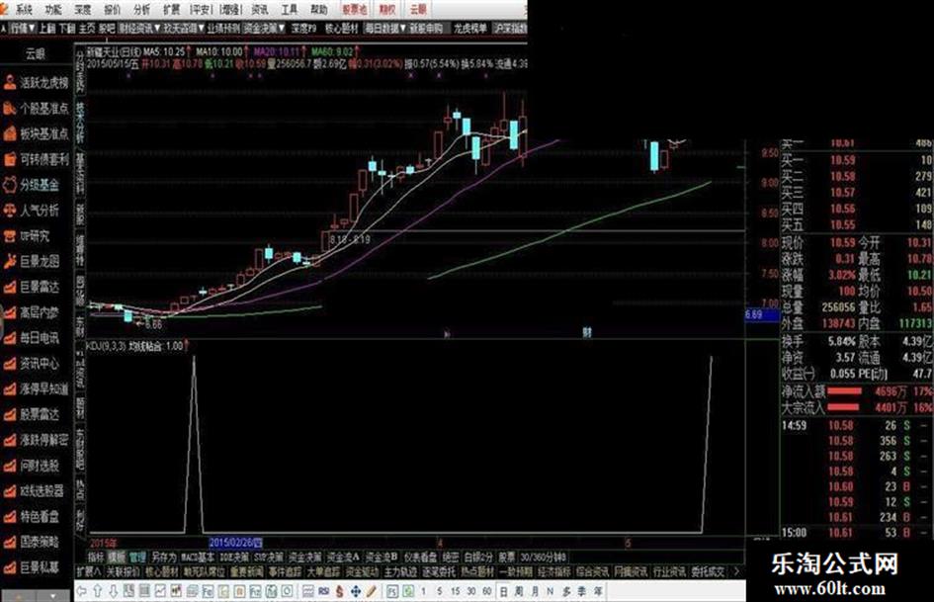Screen dimensions: 934x602
Task: Open 个股基准点 in the sidebar
Action: 36,109
